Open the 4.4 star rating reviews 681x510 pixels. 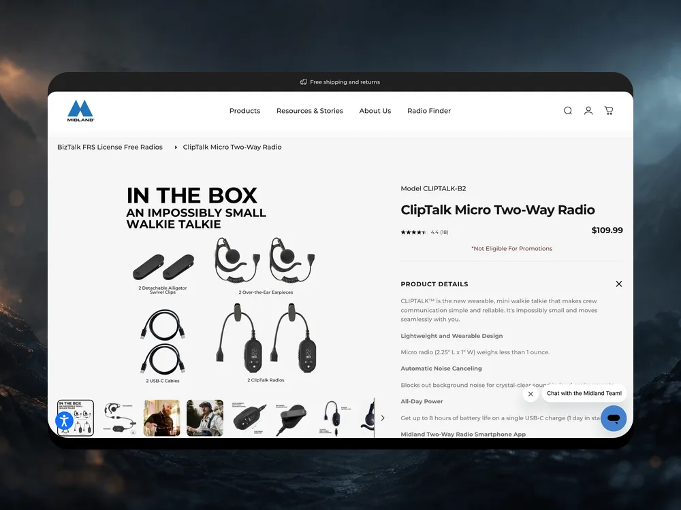pyautogui.click(x=424, y=232)
